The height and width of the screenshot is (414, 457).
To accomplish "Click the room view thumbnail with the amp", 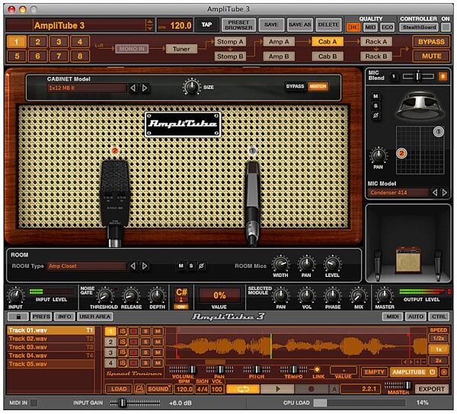I will coord(408,243).
